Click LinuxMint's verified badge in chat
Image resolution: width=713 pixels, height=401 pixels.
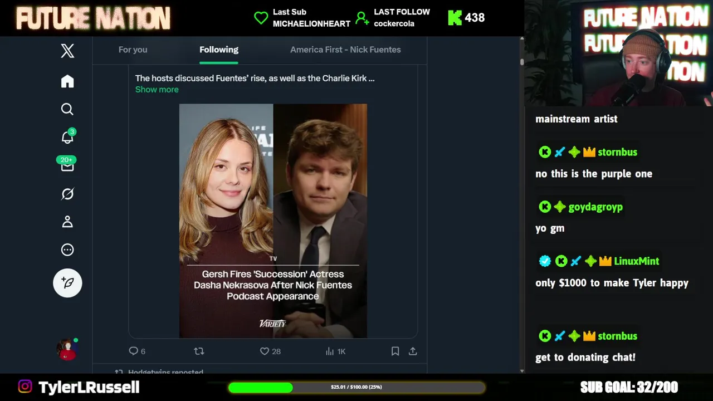coord(545,261)
